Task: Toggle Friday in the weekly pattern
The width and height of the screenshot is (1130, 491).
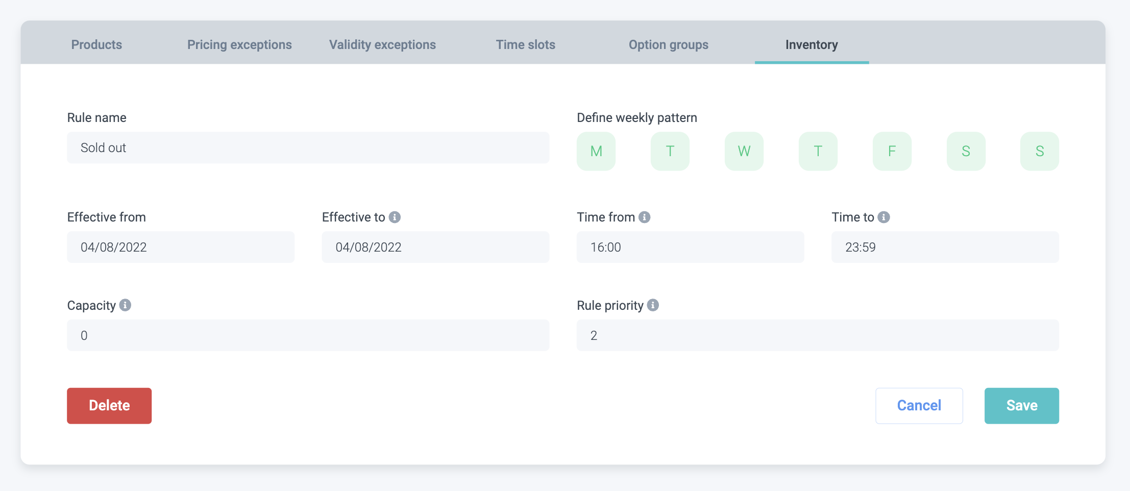Action: [892, 151]
